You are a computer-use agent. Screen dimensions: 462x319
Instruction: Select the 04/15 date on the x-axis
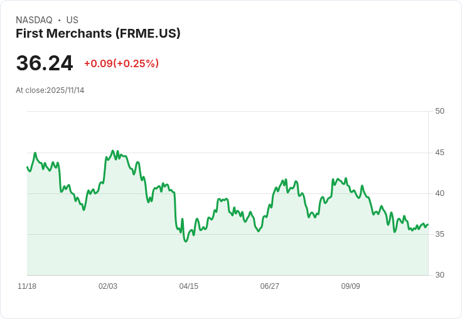[189, 286]
